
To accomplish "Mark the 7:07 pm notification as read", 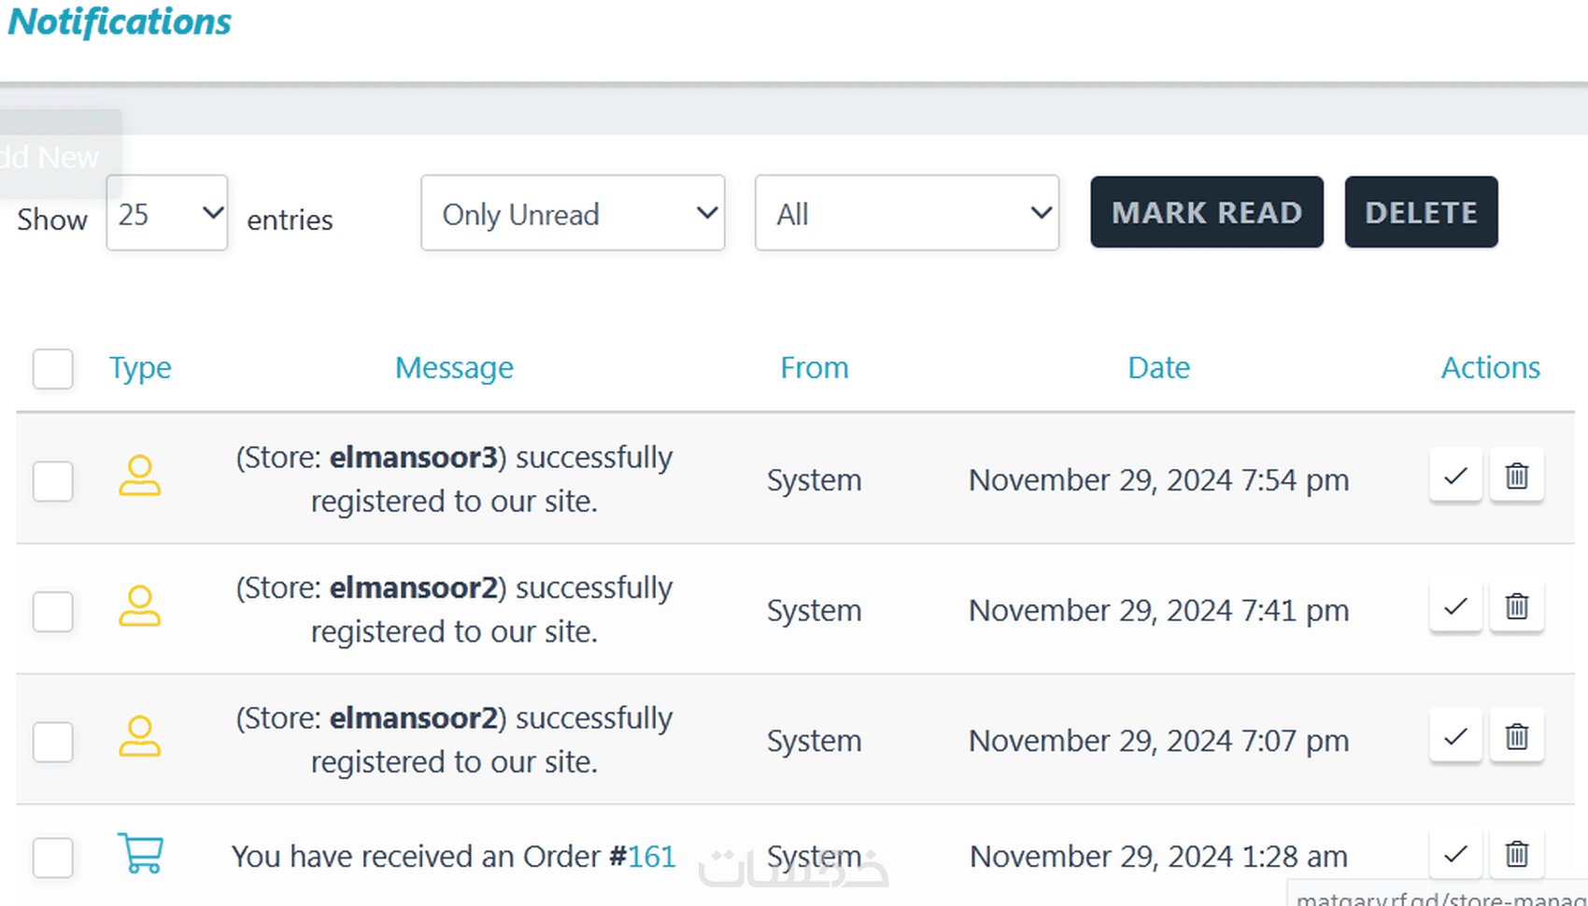I will coord(1455,738).
